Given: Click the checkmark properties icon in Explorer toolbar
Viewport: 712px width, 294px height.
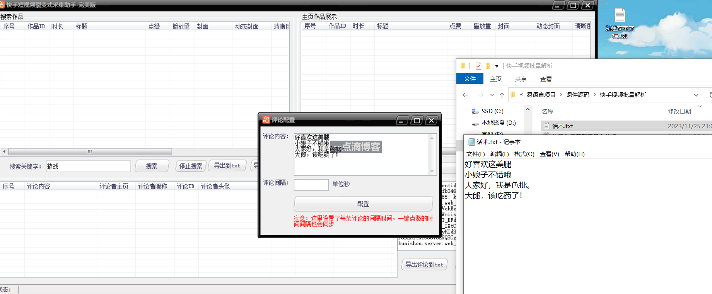Looking at the screenshot, I should pos(478,66).
